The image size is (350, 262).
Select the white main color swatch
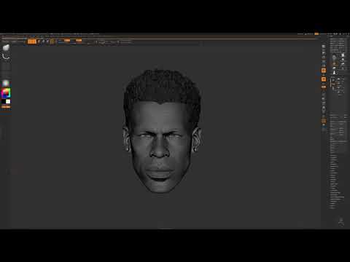(x=8, y=101)
